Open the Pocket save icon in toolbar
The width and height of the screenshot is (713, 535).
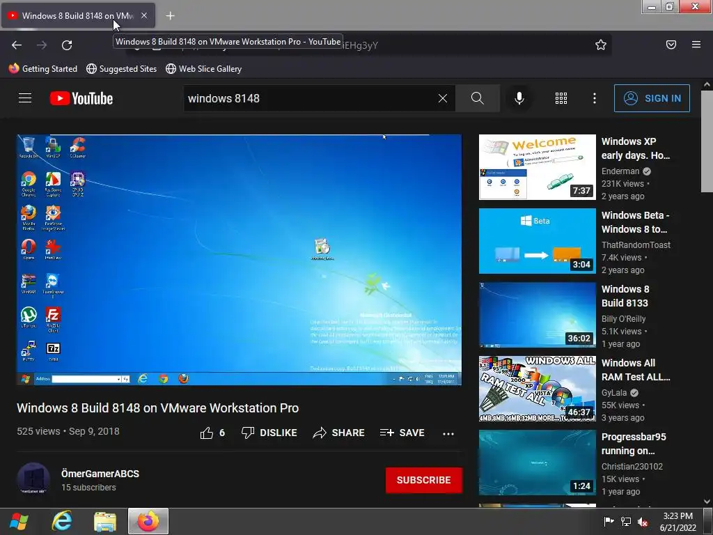(x=671, y=45)
